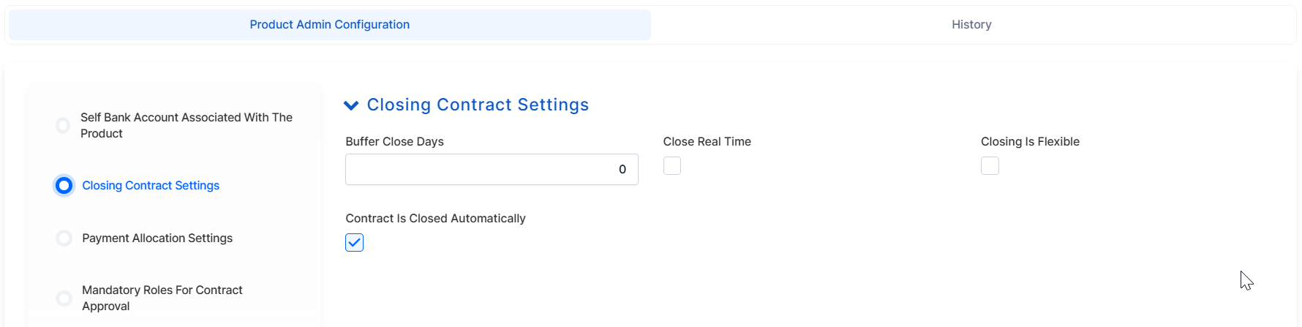This screenshot has width=1302, height=327.
Task: Select the Payment Allocation Settings radio button
Action: tap(64, 238)
